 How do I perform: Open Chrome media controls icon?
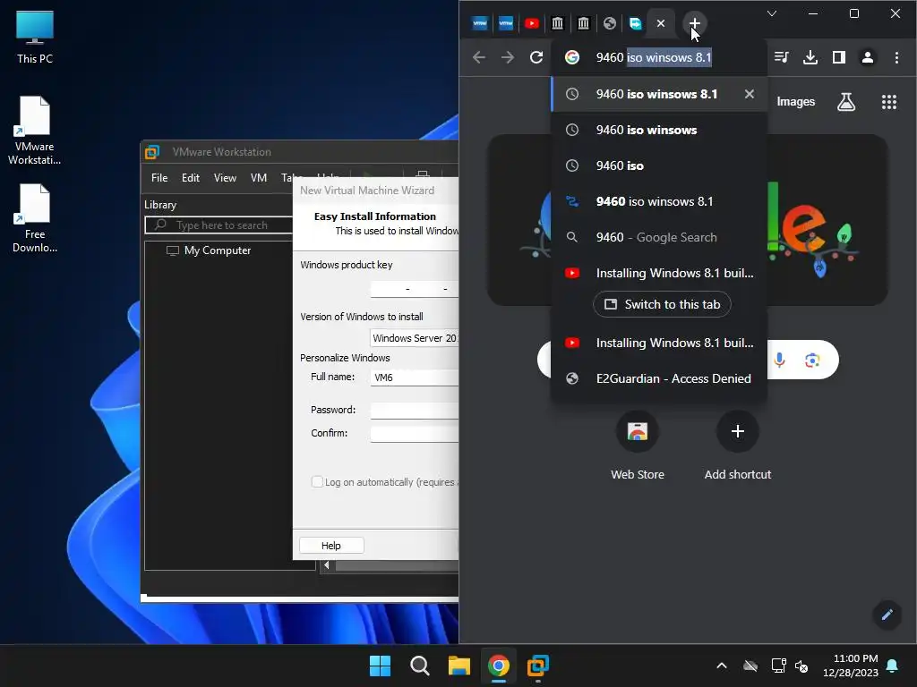(781, 57)
